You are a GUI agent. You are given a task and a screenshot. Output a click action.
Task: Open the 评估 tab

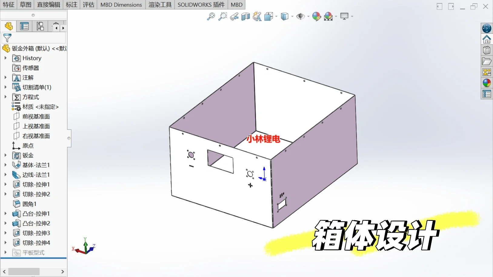(88, 5)
